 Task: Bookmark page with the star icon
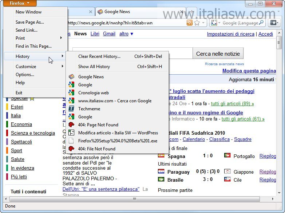pyautogui.click(x=197, y=23)
